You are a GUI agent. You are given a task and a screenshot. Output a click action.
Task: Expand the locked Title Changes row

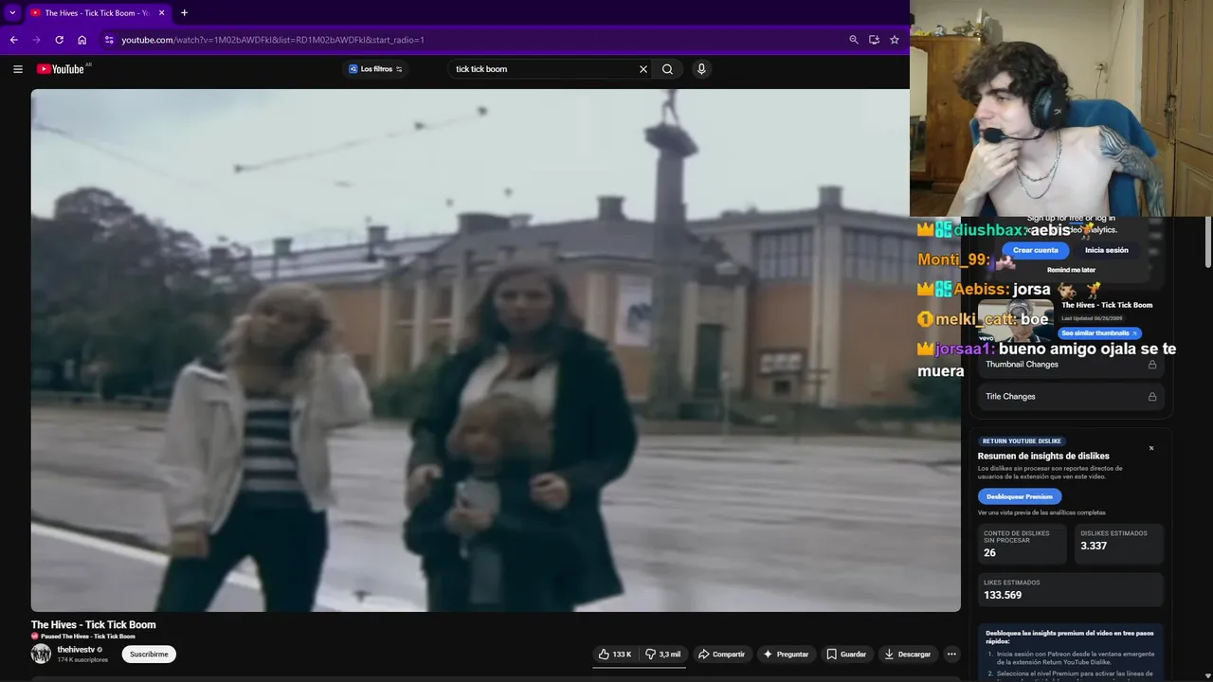click(1071, 397)
